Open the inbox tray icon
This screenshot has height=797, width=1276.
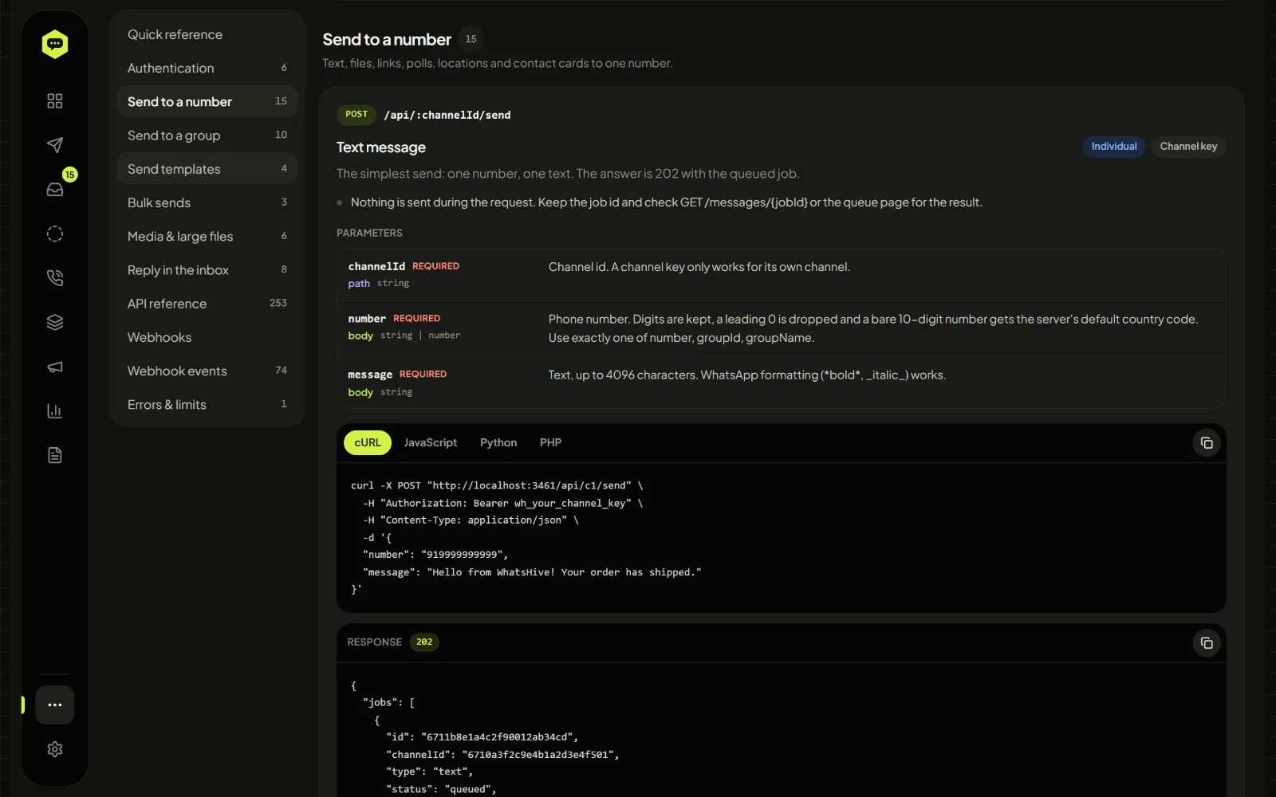(x=55, y=190)
